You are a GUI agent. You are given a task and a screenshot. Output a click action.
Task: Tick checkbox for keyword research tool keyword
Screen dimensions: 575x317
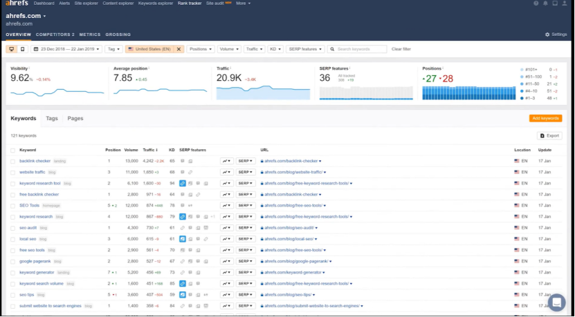point(13,184)
